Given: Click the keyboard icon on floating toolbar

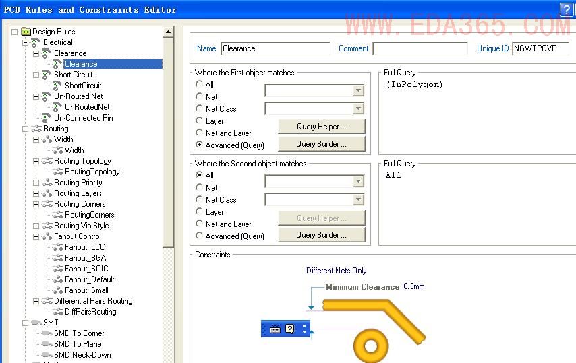Looking at the screenshot, I should (x=275, y=329).
